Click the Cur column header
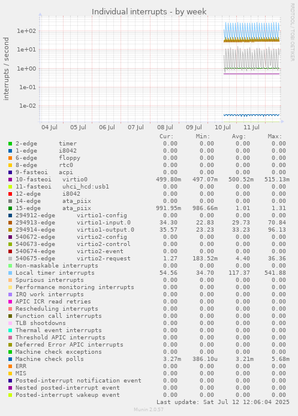 [x=167, y=136]
